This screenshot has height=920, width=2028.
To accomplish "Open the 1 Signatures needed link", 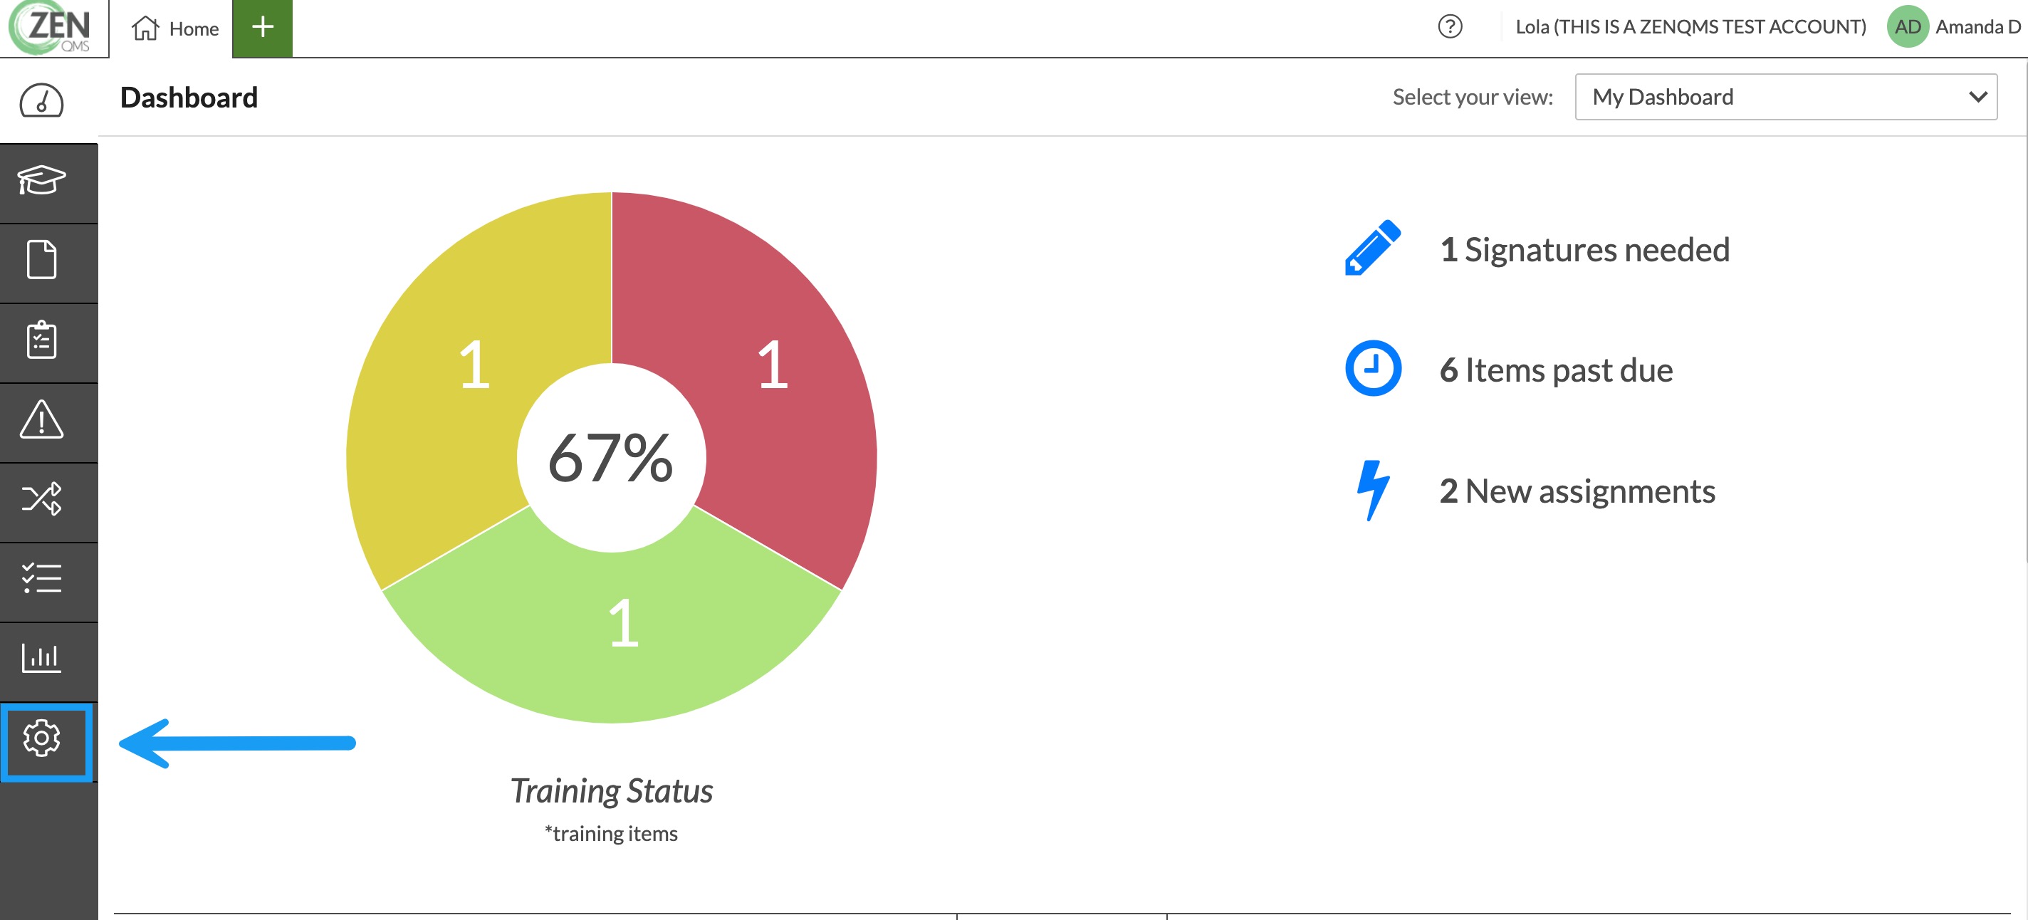I will (x=1584, y=250).
